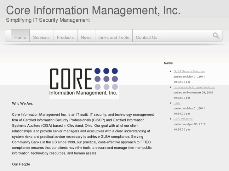Viewport: 229px width, 171px height.
Task: Click the magnifying glass search icon
Action: (x=216, y=35)
